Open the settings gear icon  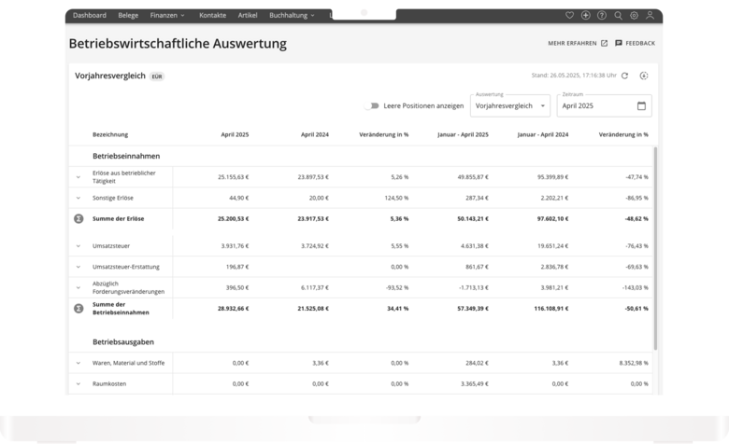click(634, 16)
